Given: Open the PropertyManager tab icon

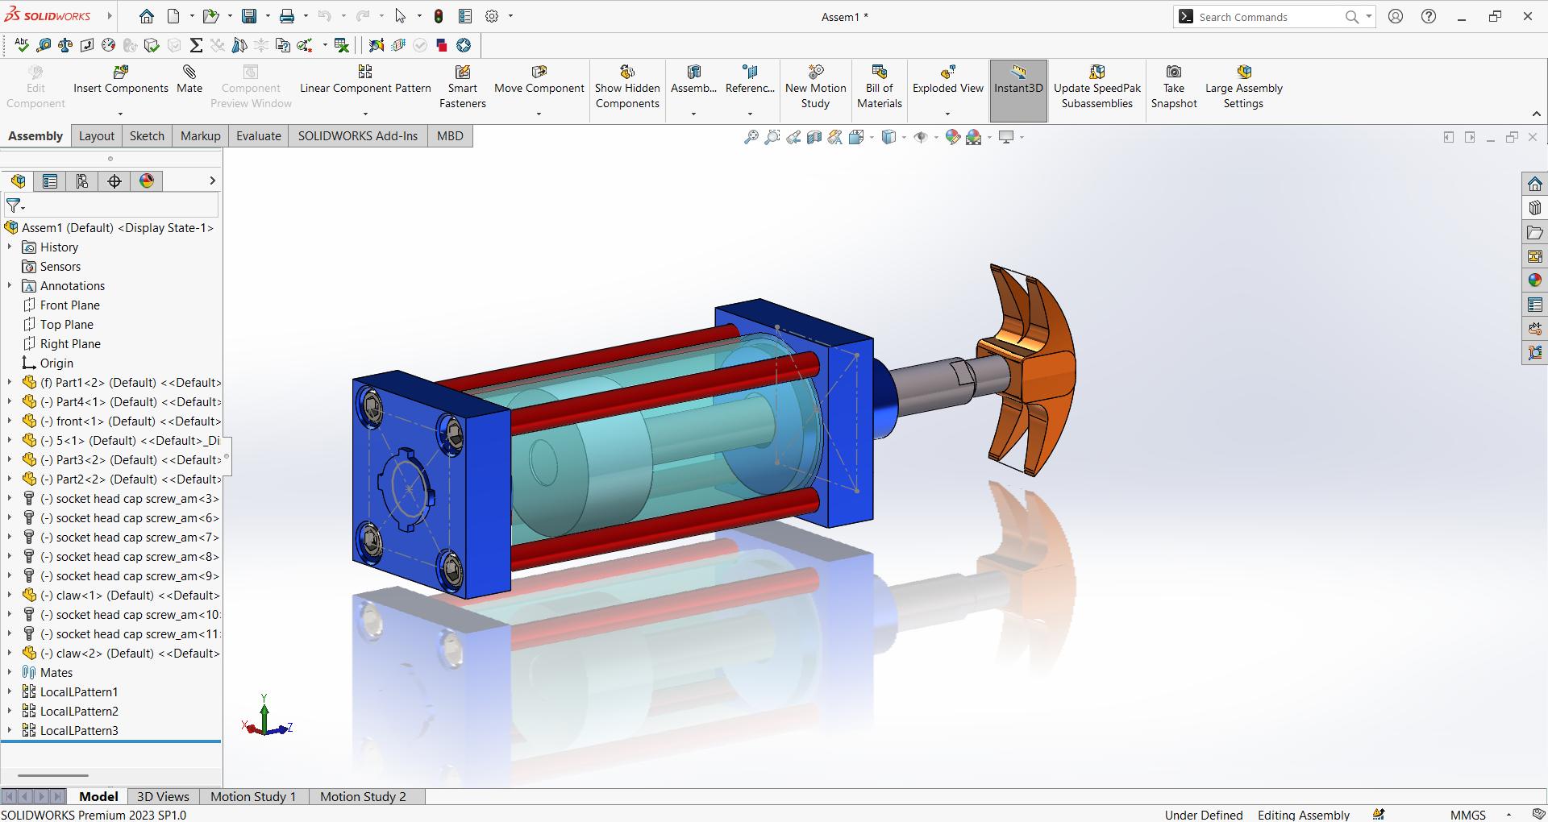Looking at the screenshot, I should [50, 181].
